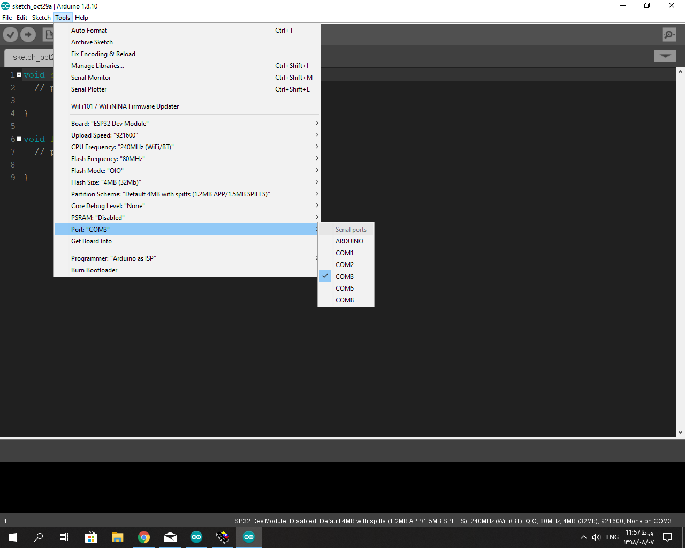Open the Mail app from the taskbar
Viewport: 685px width, 548px height.
click(170, 537)
